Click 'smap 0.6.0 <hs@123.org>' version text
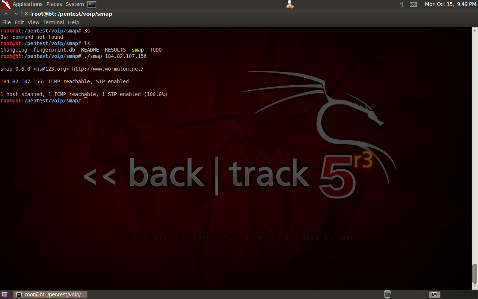This screenshot has height=299, width=478. pyautogui.click(x=35, y=69)
